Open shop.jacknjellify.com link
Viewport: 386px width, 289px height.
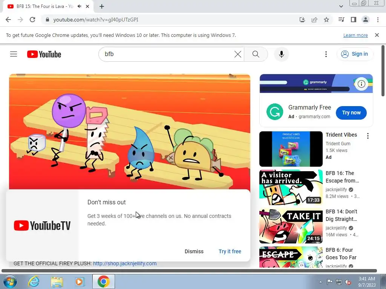(x=125, y=263)
